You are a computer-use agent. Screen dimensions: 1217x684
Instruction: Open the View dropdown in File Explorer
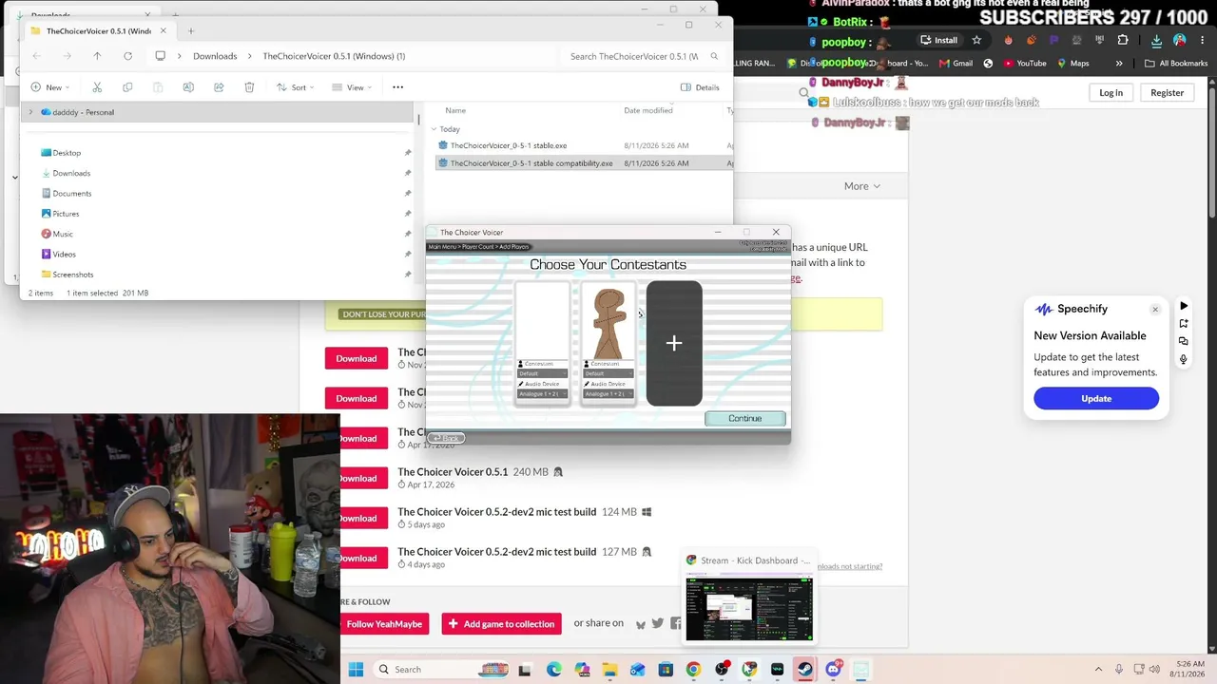(351, 87)
